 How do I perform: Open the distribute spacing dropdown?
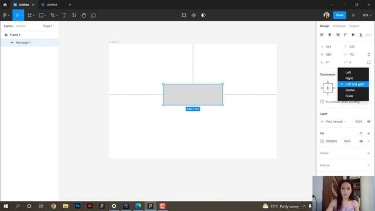pos(369,35)
